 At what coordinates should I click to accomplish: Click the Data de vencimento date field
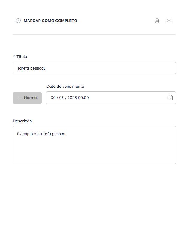[x=111, y=98]
